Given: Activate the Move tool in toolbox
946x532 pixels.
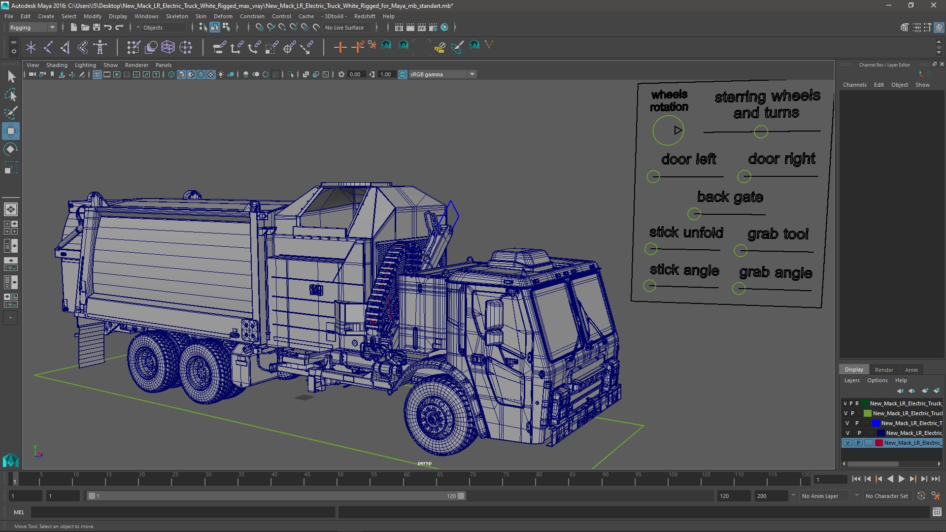Looking at the screenshot, I should (11, 131).
